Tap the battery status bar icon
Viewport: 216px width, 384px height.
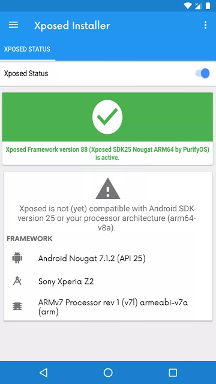coord(208,5)
